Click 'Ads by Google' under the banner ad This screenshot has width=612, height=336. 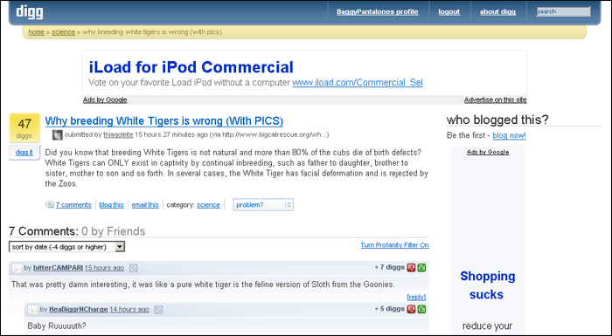click(x=105, y=99)
